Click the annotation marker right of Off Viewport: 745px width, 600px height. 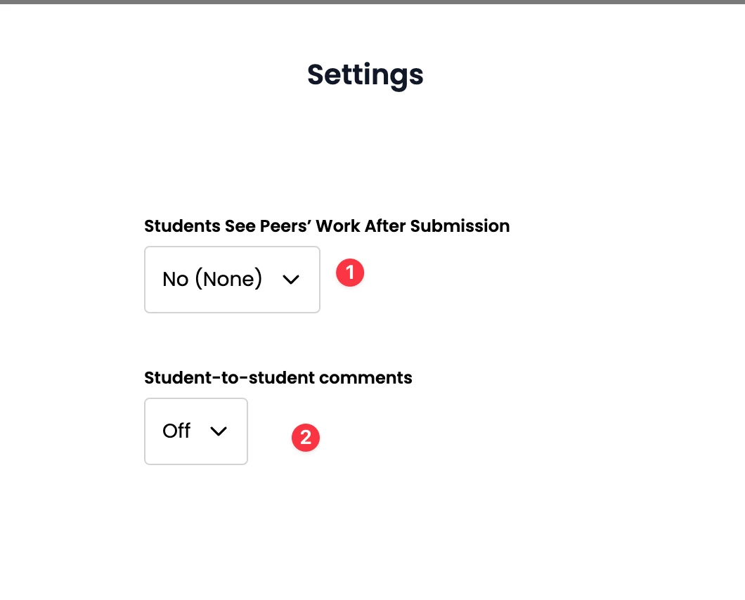tap(306, 438)
